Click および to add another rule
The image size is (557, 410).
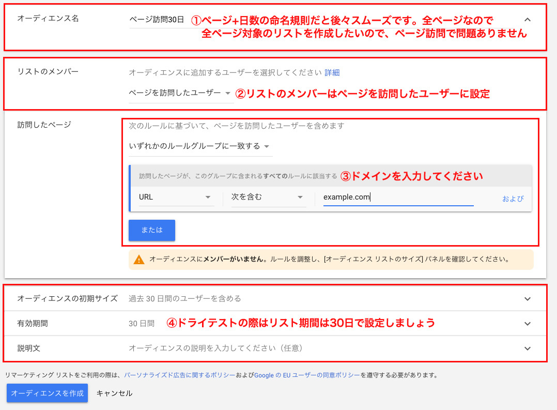point(513,199)
